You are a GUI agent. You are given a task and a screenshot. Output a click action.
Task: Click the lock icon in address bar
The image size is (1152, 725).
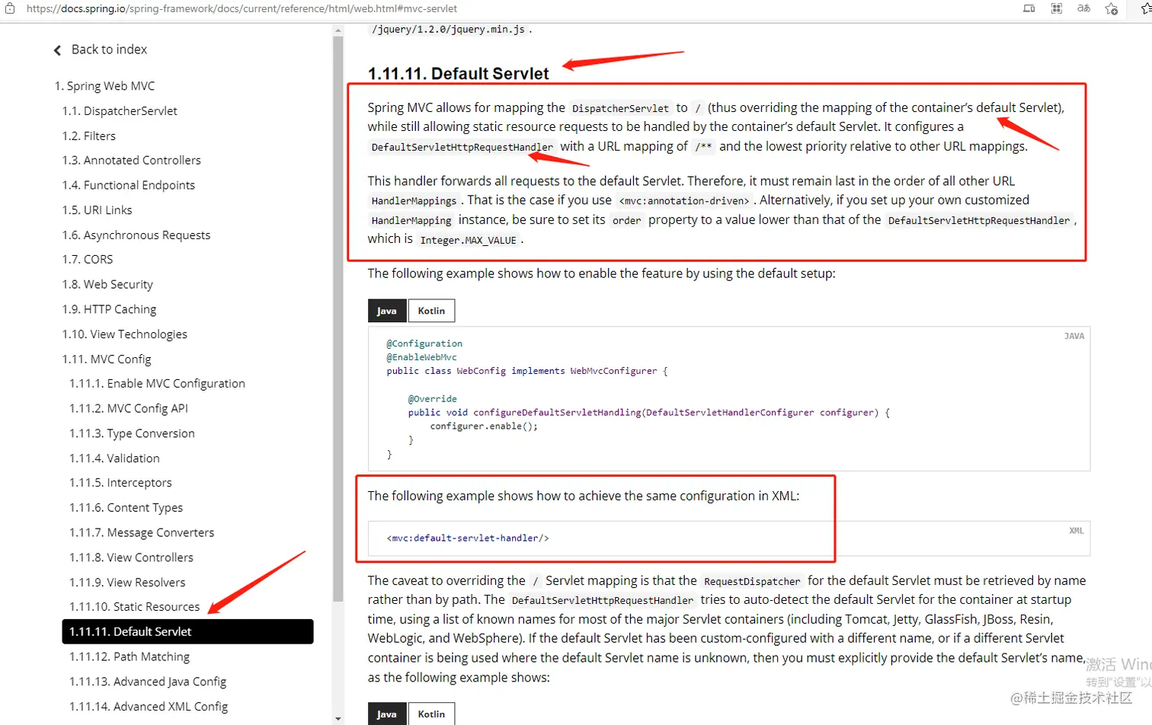coord(10,8)
